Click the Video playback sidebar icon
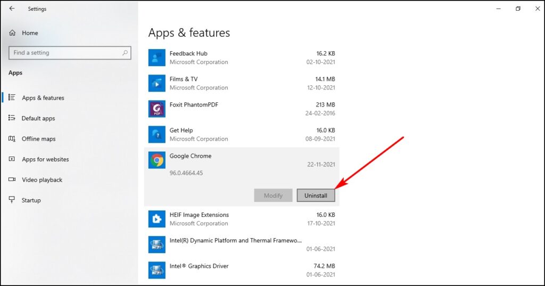The width and height of the screenshot is (545, 286). pyautogui.click(x=12, y=179)
